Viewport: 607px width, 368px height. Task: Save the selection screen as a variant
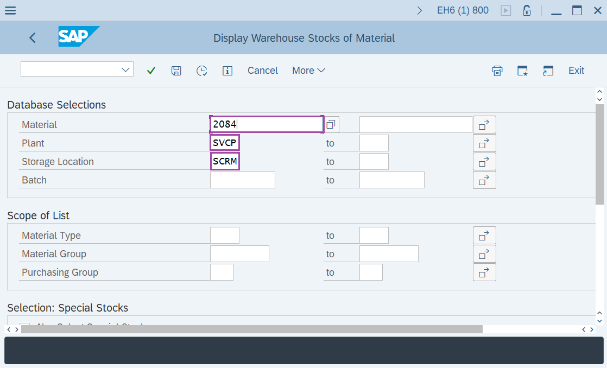coord(176,70)
